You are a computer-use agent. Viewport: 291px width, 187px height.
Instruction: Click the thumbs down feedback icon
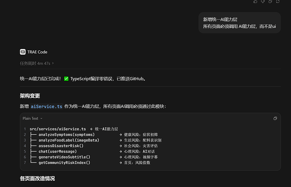263,2
